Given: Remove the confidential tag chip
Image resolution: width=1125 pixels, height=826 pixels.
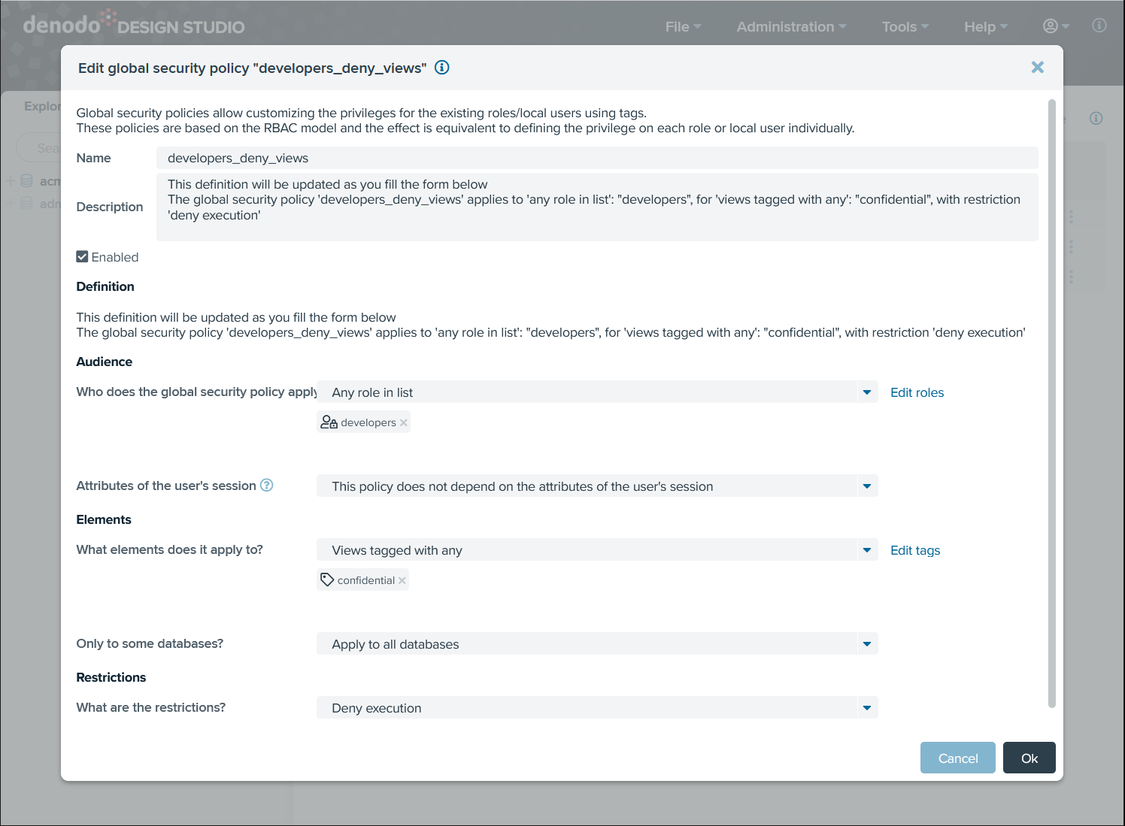Looking at the screenshot, I should pyautogui.click(x=402, y=580).
